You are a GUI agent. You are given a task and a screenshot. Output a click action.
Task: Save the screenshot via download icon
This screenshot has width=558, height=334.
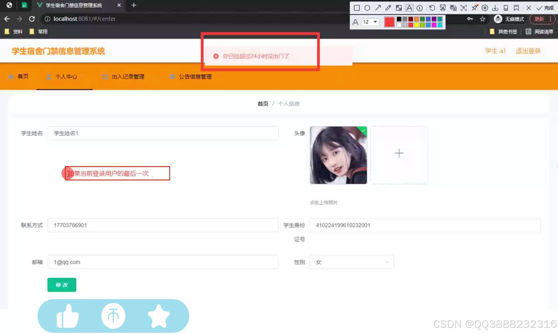495,8
